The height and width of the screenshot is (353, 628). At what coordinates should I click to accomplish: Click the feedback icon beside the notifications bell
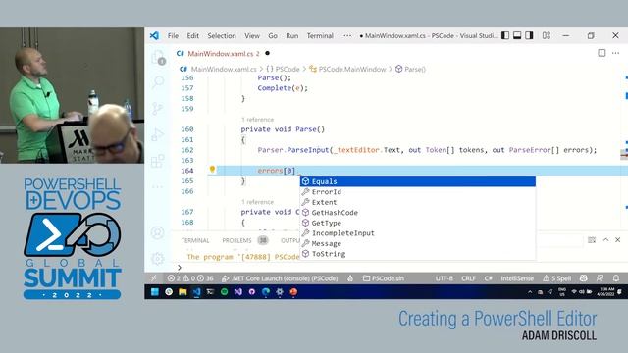[600, 278]
